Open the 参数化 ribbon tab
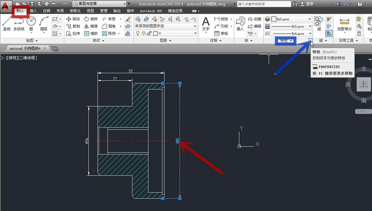This screenshot has width=372, height=211. pos(75,11)
